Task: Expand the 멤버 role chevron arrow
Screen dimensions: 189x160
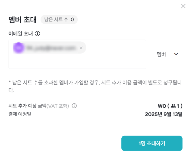Action: pos(176,54)
